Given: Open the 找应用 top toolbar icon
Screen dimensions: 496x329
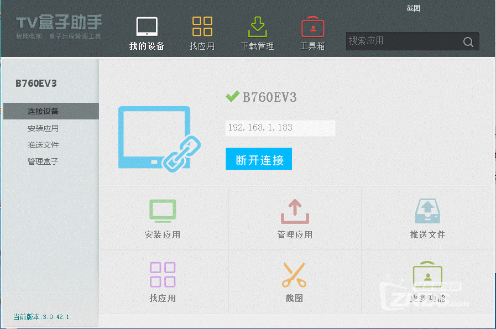Looking at the screenshot, I should pyautogui.click(x=202, y=27).
